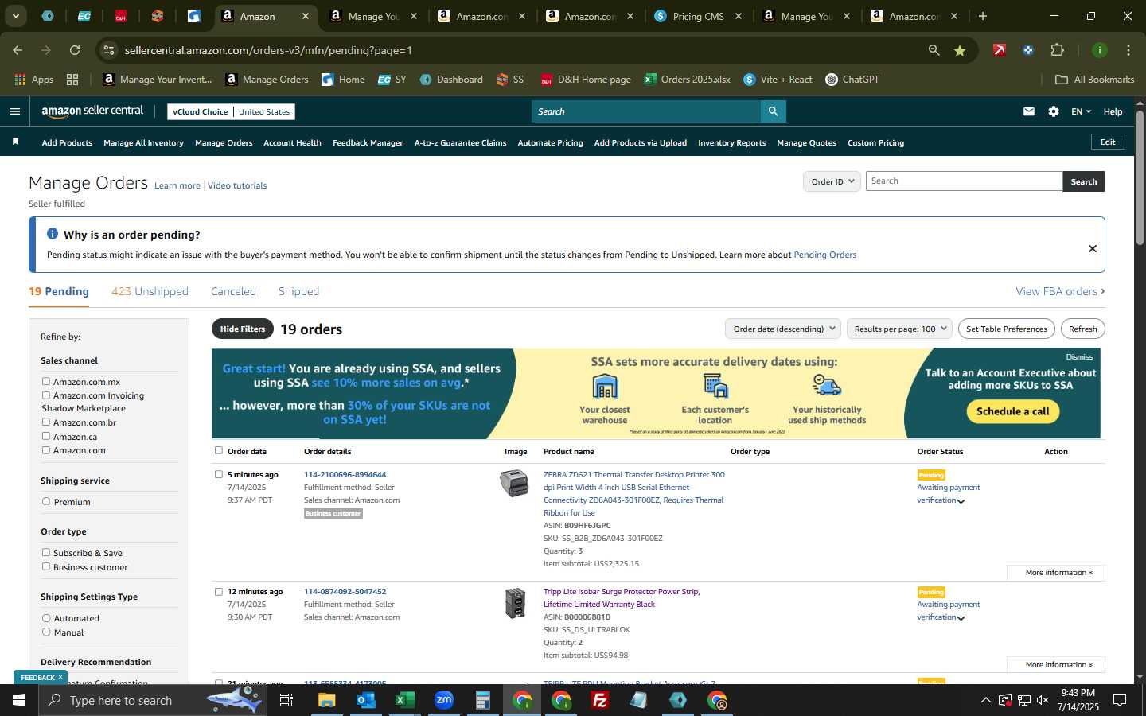This screenshot has height=716, width=1146.
Task: Click the Amazon Seller Central logo
Action: (x=92, y=111)
